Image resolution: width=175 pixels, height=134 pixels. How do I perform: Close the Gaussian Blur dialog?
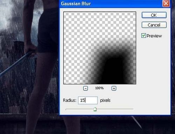pyautogui.click(x=166, y=3)
